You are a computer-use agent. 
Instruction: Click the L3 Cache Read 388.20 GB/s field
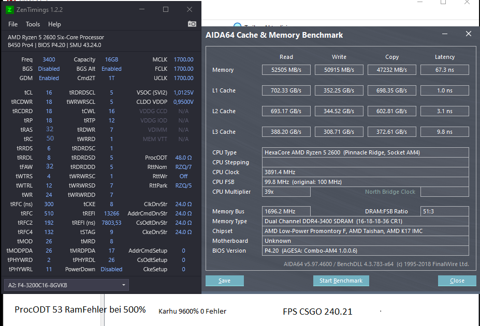pos(286,132)
